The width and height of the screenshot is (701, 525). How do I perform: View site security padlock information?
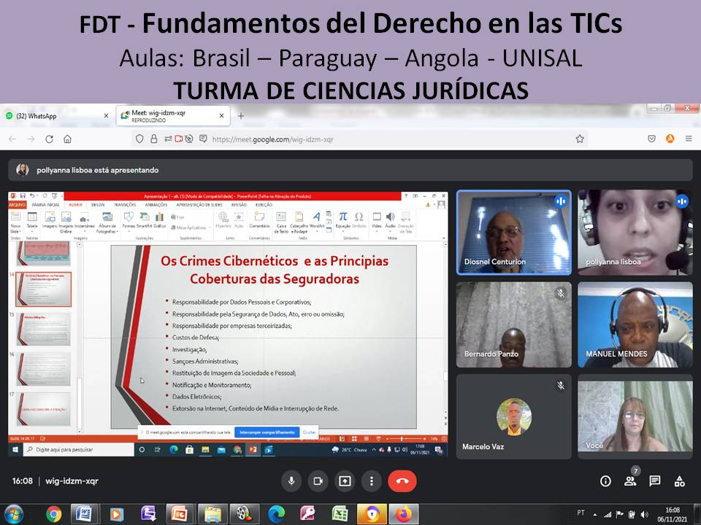tap(154, 139)
